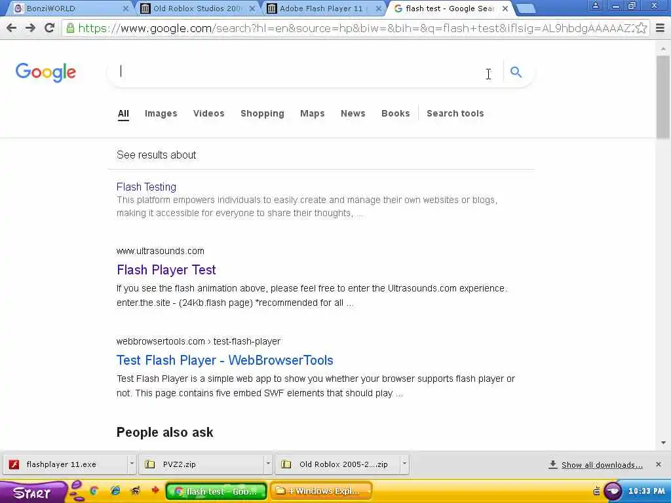Click the People also ask heading

pyautogui.click(x=164, y=432)
